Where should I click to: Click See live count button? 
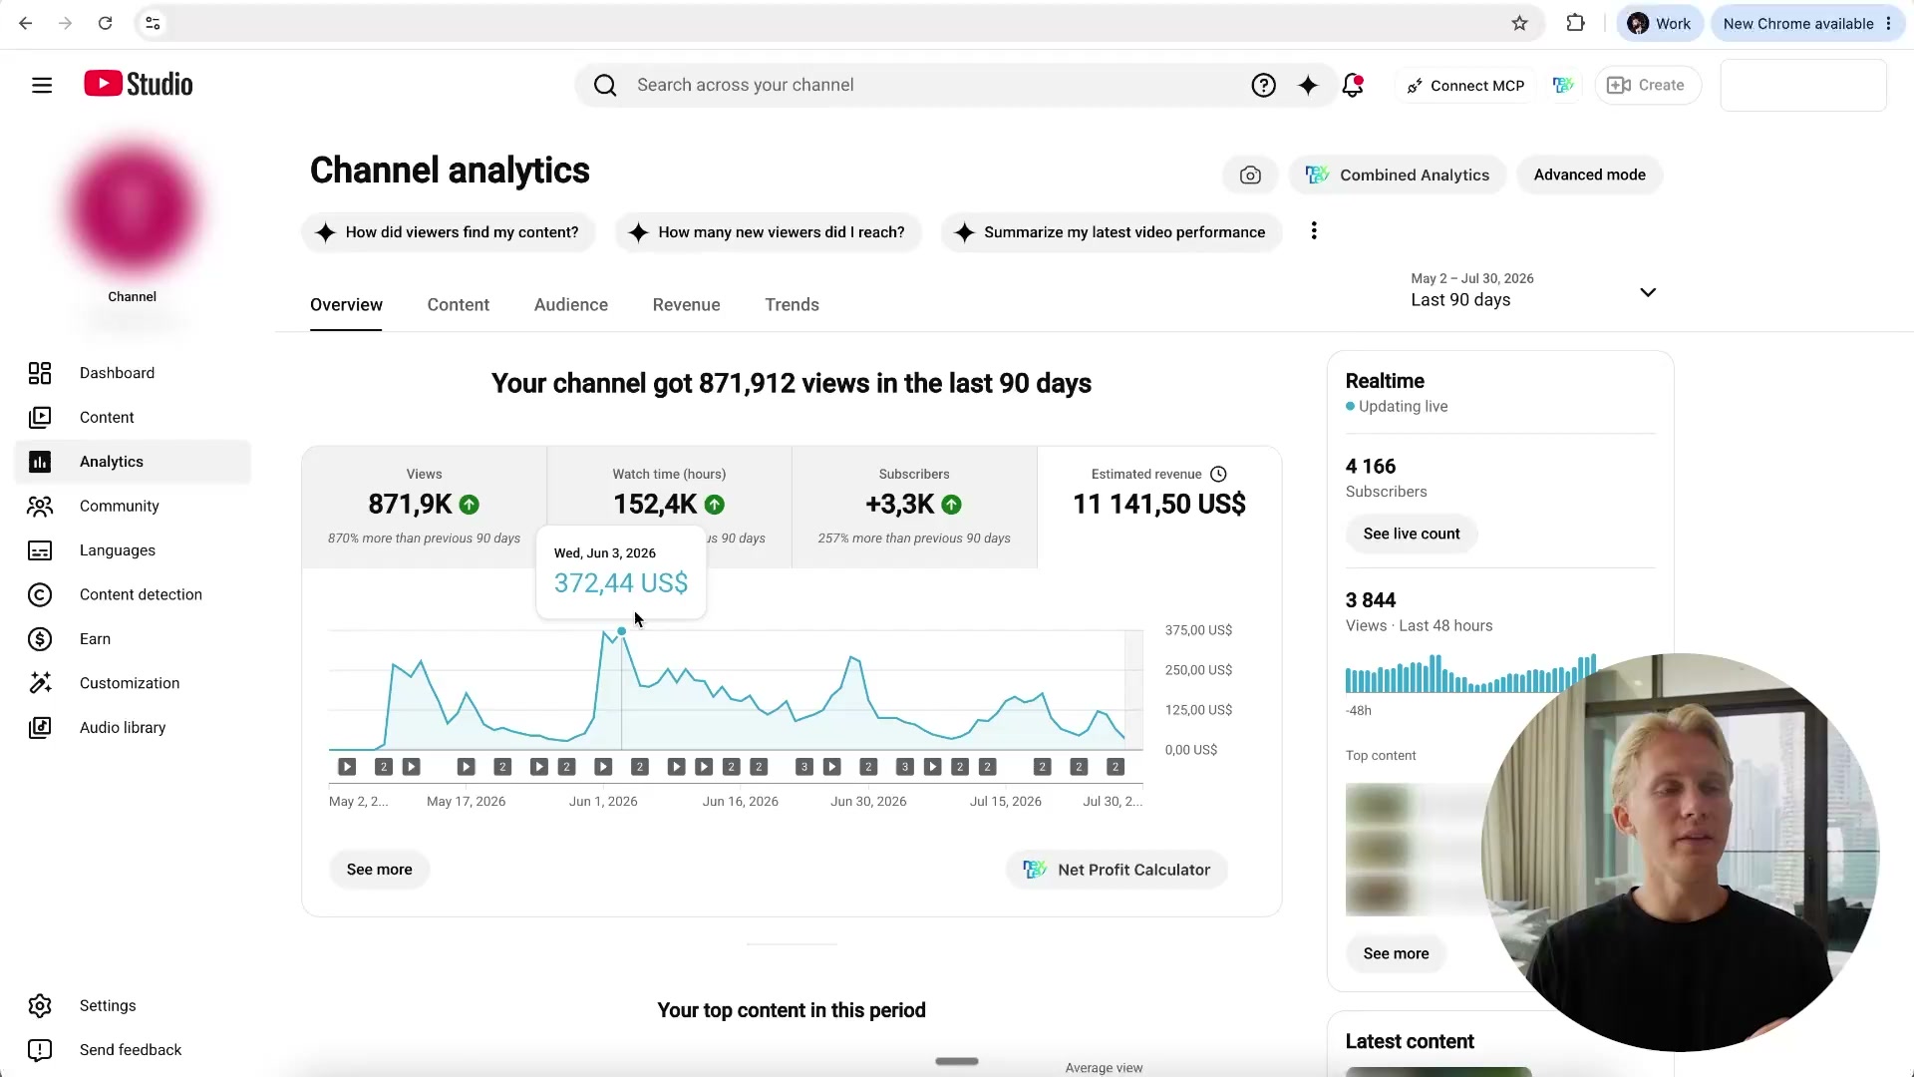(1412, 535)
